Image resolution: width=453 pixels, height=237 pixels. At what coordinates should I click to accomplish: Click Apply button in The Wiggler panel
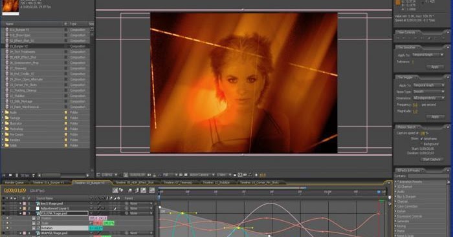(x=435, y=117)
